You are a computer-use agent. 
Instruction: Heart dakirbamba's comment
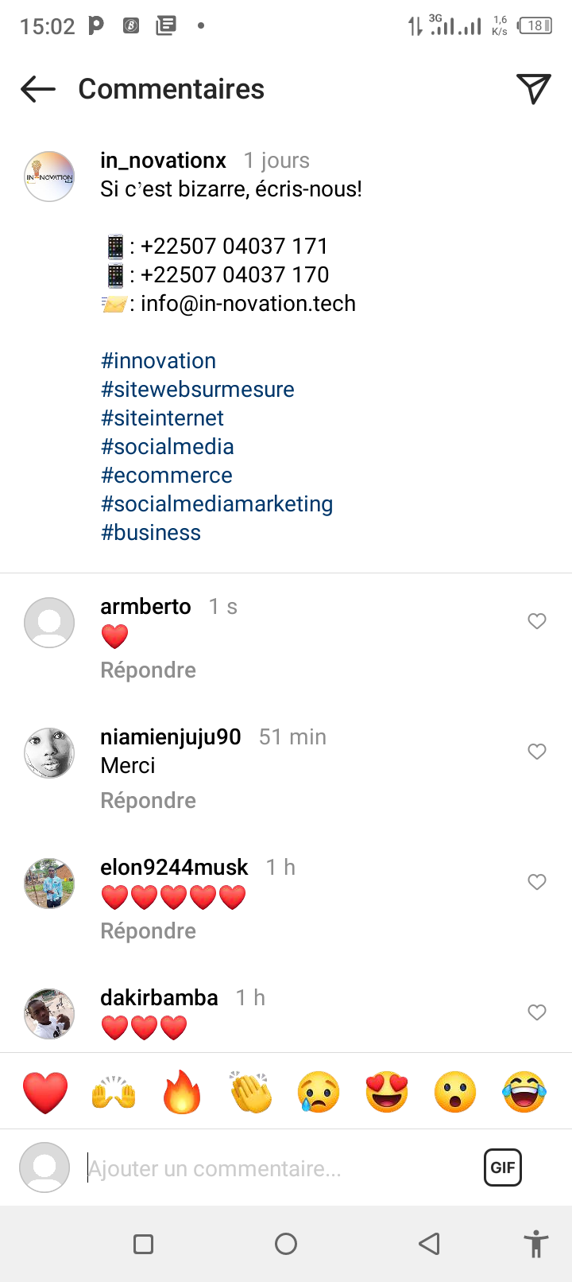tap(537, 1012)
